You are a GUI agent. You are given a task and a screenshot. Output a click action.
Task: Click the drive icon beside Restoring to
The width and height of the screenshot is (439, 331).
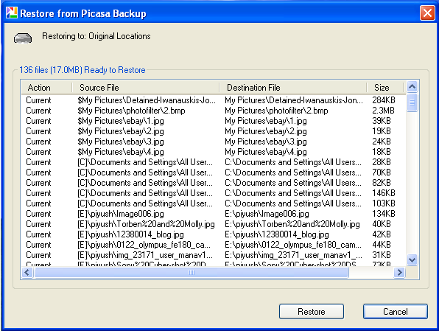click(x=23, y=38)
